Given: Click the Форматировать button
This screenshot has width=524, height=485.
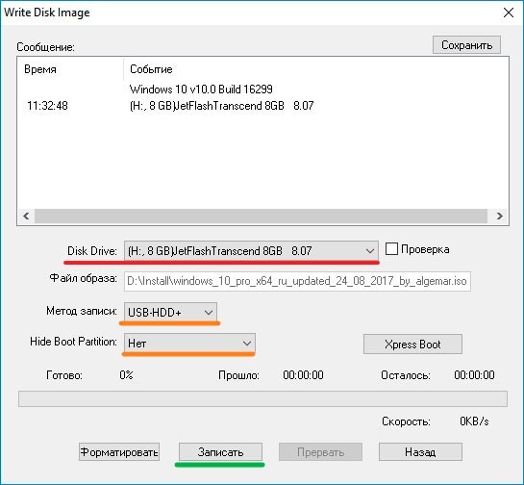Looking at the screenshot, I should [x=119, y=452].
